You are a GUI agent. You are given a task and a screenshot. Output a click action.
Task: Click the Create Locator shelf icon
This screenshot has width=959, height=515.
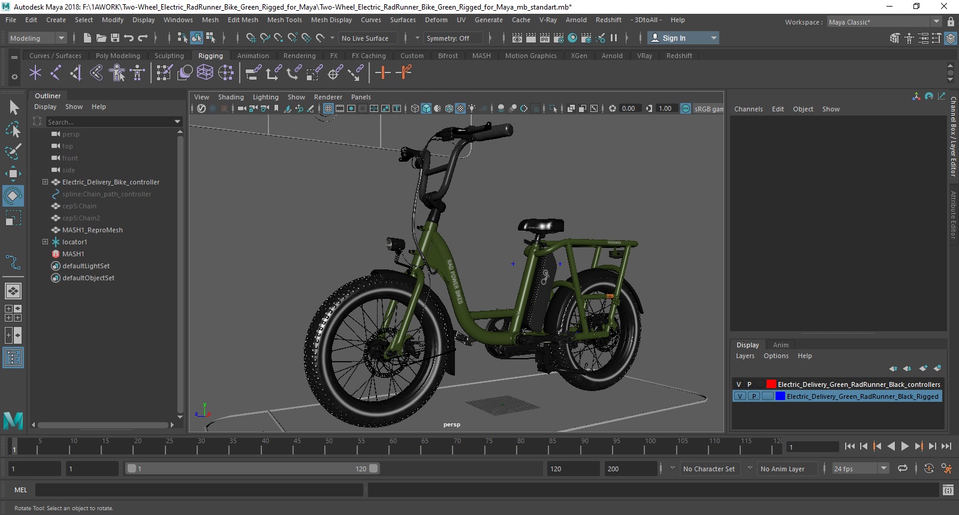35,73
